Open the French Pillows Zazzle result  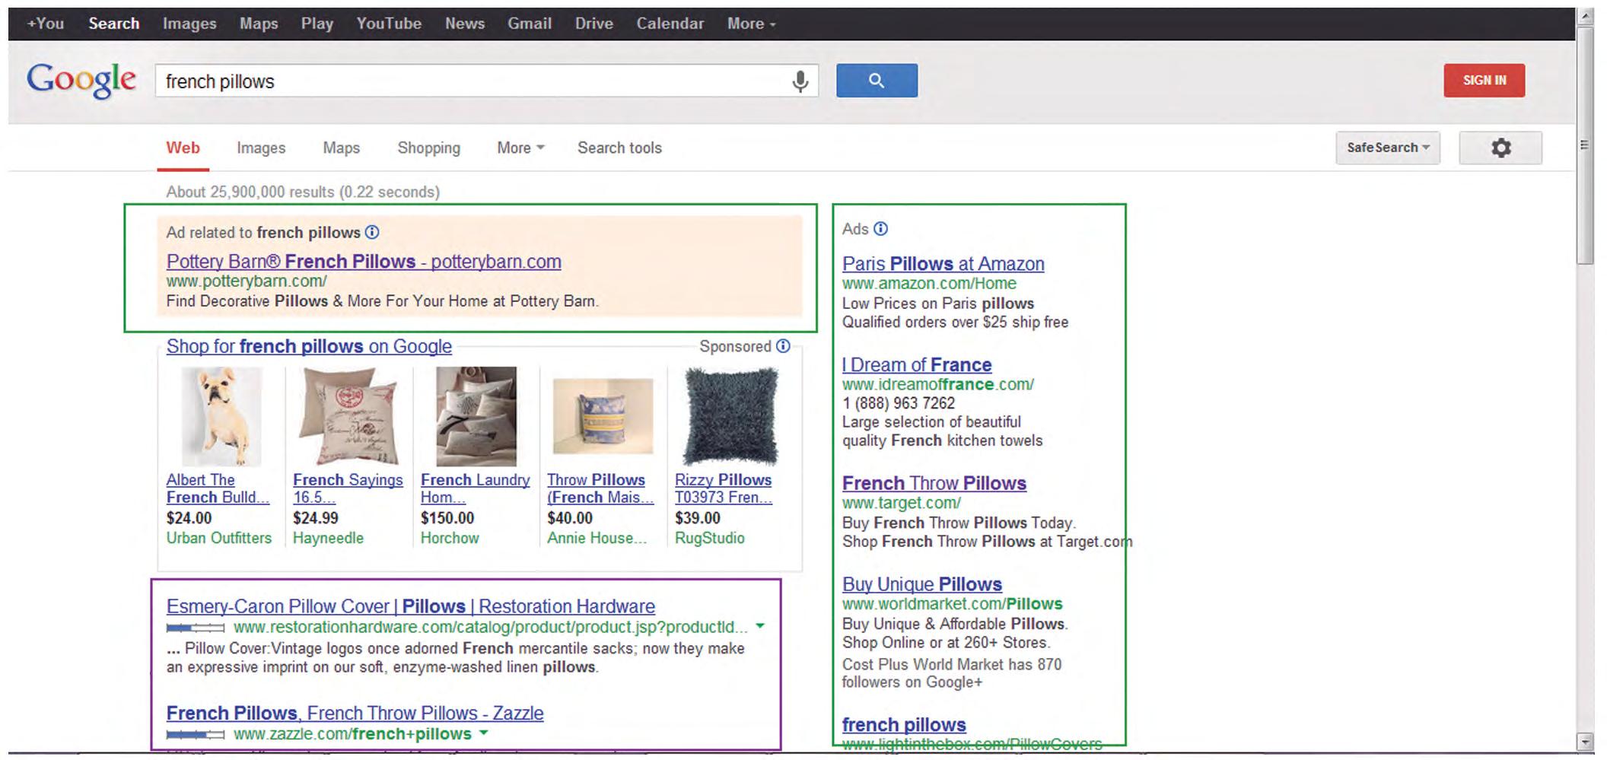(355, 713)
